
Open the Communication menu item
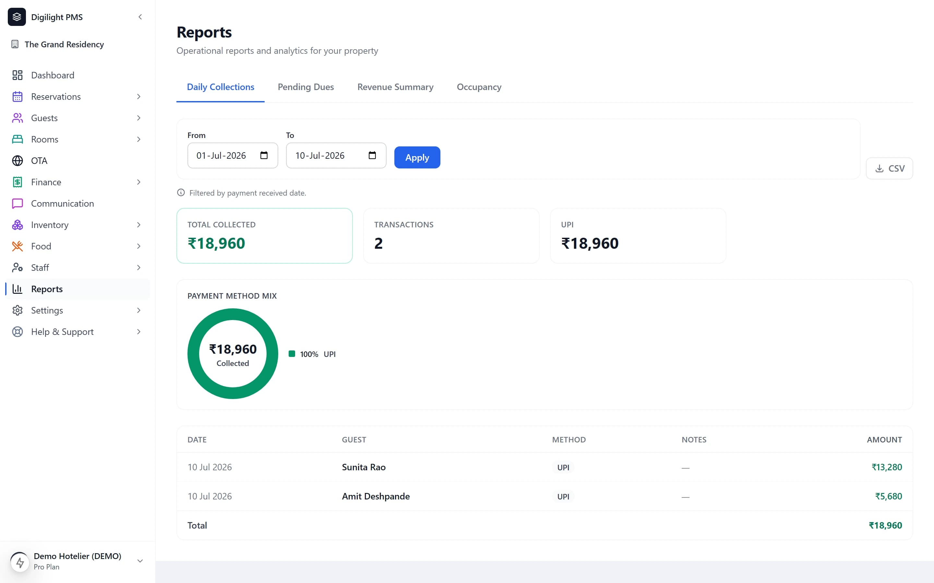click(x=77, y=204)
